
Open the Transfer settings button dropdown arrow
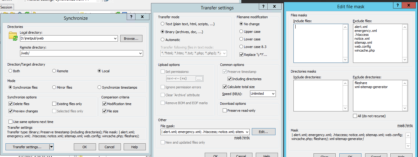[51, 147]
